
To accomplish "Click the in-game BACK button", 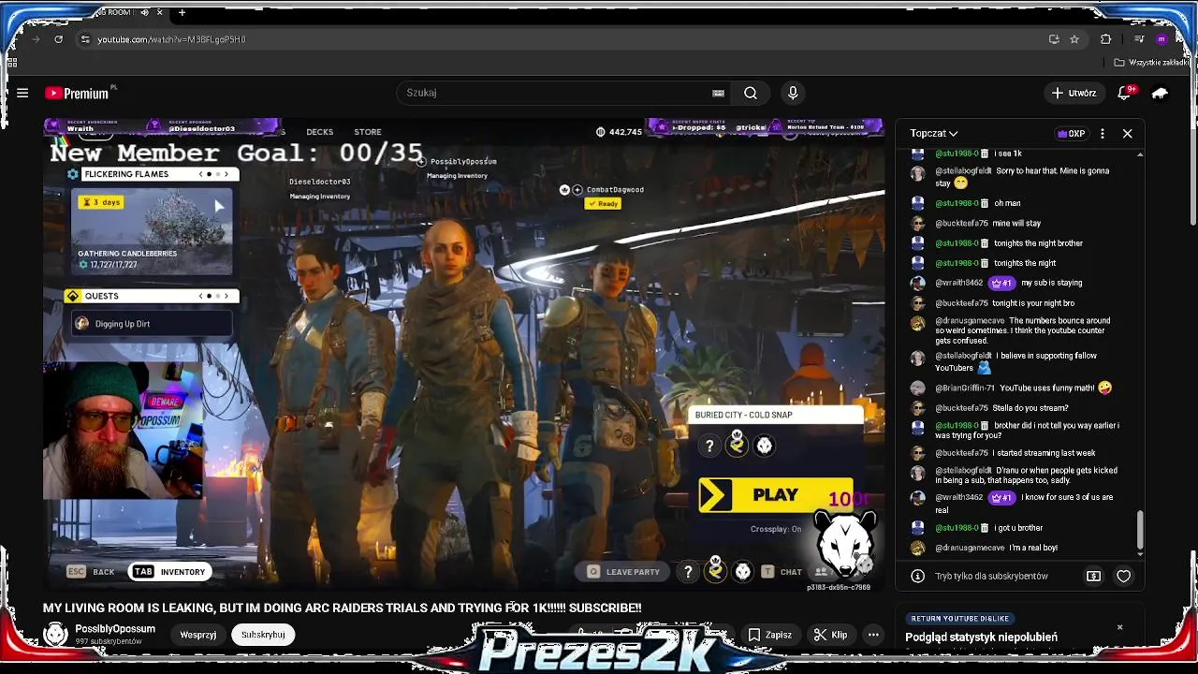I will 91,571.
